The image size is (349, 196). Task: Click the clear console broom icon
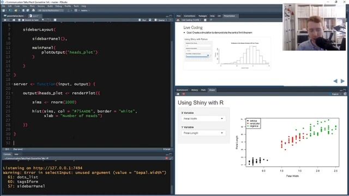click(170, 158)
